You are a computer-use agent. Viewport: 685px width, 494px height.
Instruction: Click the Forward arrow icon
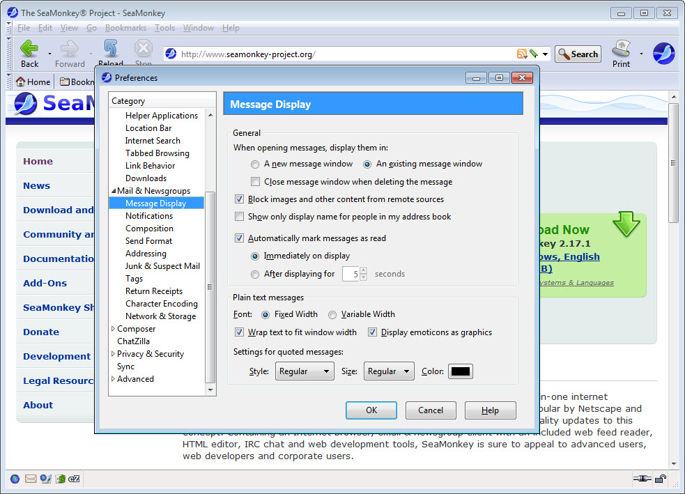(x=70, y=49)
